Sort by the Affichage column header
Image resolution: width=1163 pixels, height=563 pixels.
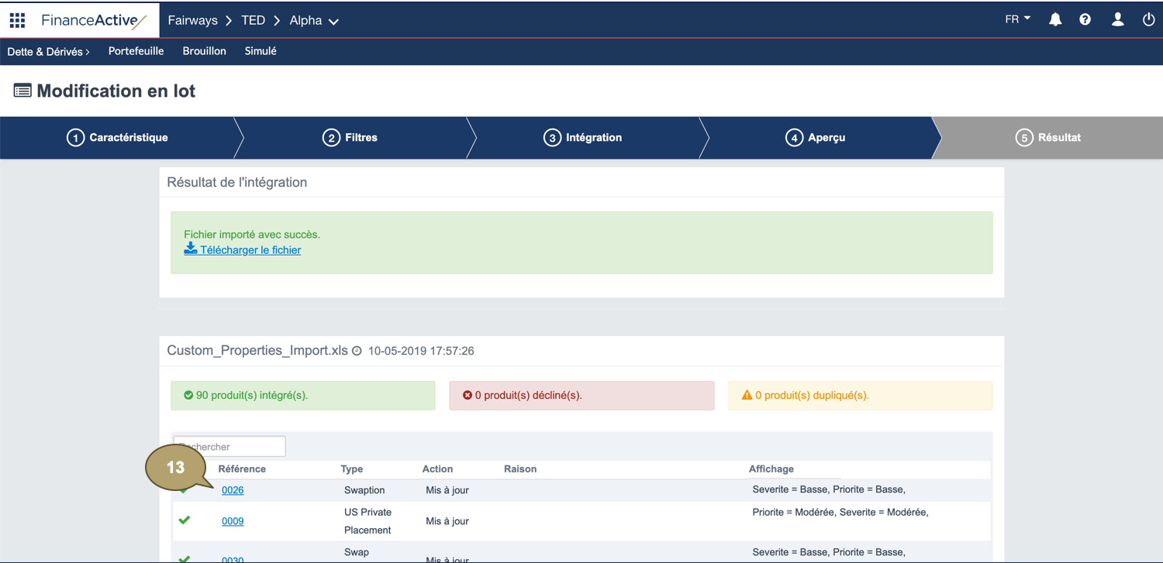[771, 469]
